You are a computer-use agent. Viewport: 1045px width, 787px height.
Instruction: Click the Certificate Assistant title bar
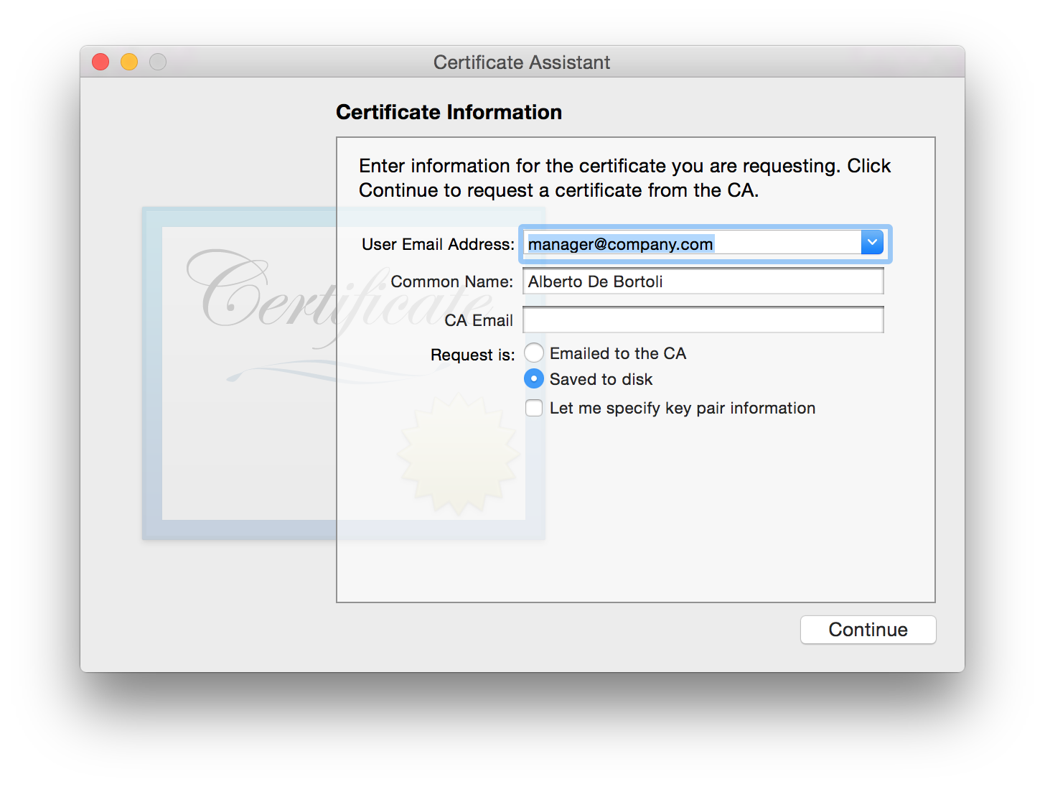pos(522,62)
